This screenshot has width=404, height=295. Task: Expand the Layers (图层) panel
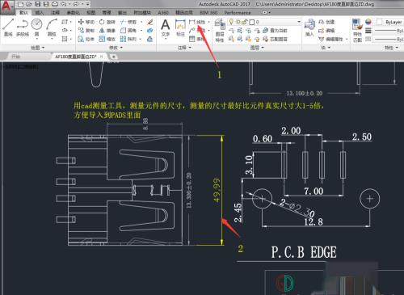(257, 48)
